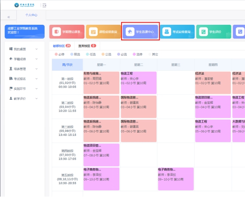Image resolution: width=245 pixels, height=197 pixels.
Task: Select the 郫都校区 campus tab
Action: 62,46
